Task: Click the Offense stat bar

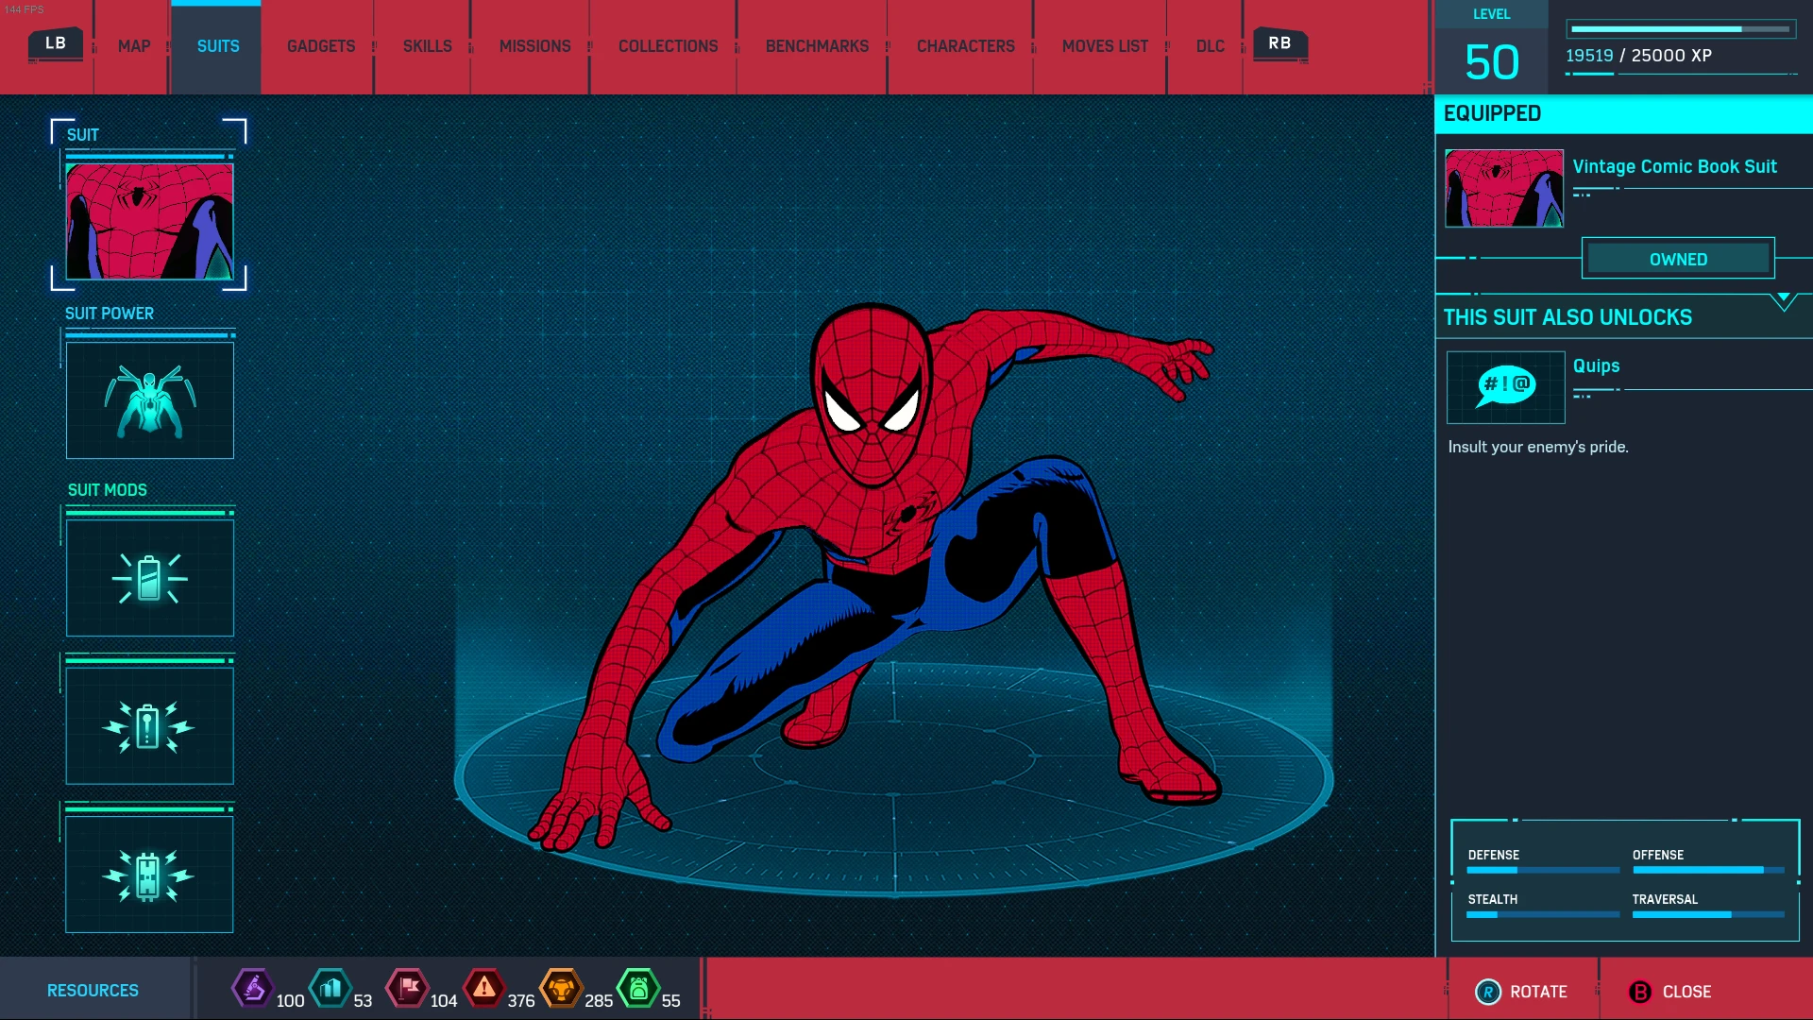Action: coord(1708,870)
